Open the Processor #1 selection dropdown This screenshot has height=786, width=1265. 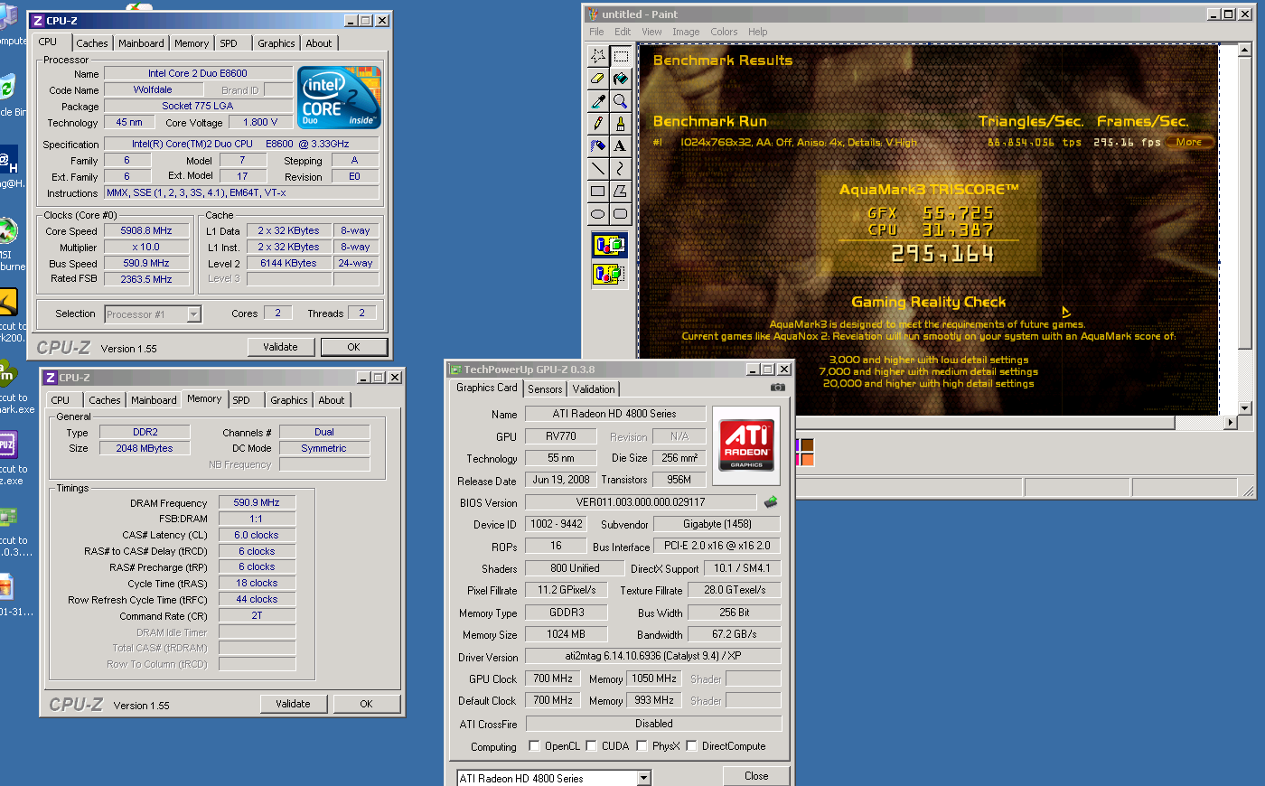[193, 314]
